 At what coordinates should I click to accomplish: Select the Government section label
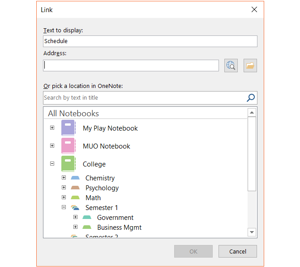(x=116, y=218)
